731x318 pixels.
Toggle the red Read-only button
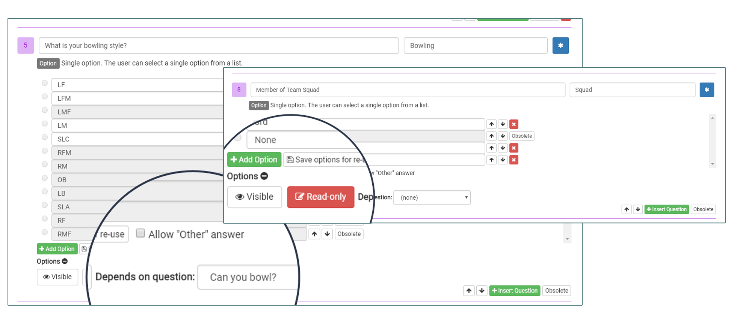(320, 197)
